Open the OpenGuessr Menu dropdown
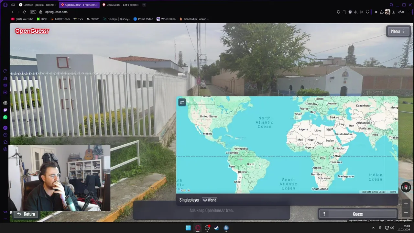Viewport: 414px width, 233px height. pyautogui.click(x=398, y=31)
